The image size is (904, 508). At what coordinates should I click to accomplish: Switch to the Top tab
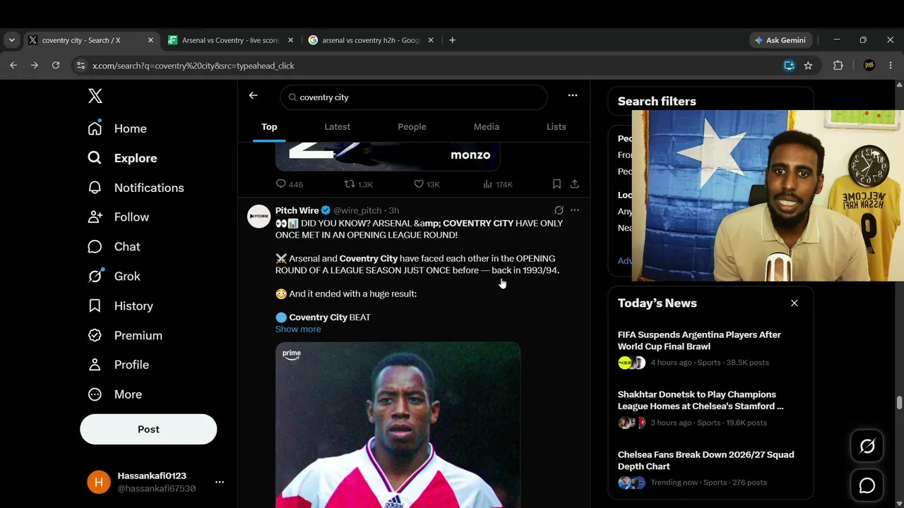tap(269, 127)
